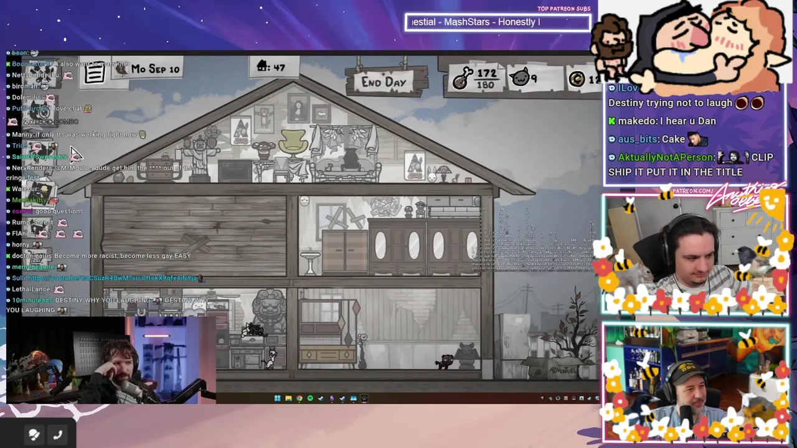This screenshot has width=797, height=448.
Task: Click the standing lamp in ground floor room
Action: tap(362, 352)
